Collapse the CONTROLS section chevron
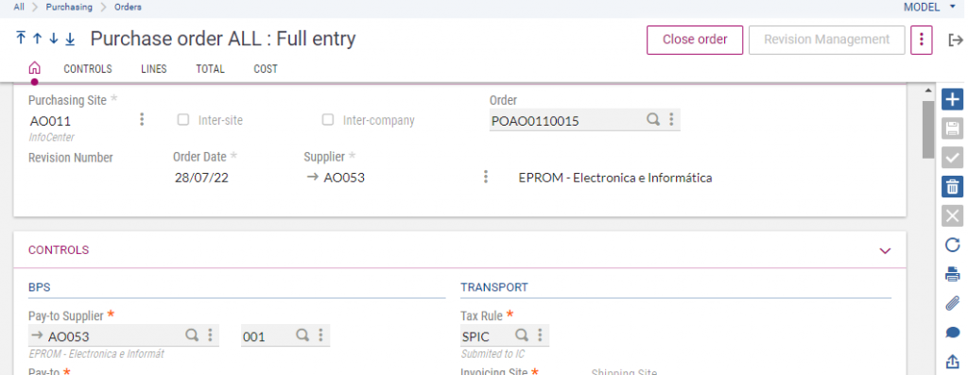The height and width of the screenshot is (375, 968). click(885, 250)
